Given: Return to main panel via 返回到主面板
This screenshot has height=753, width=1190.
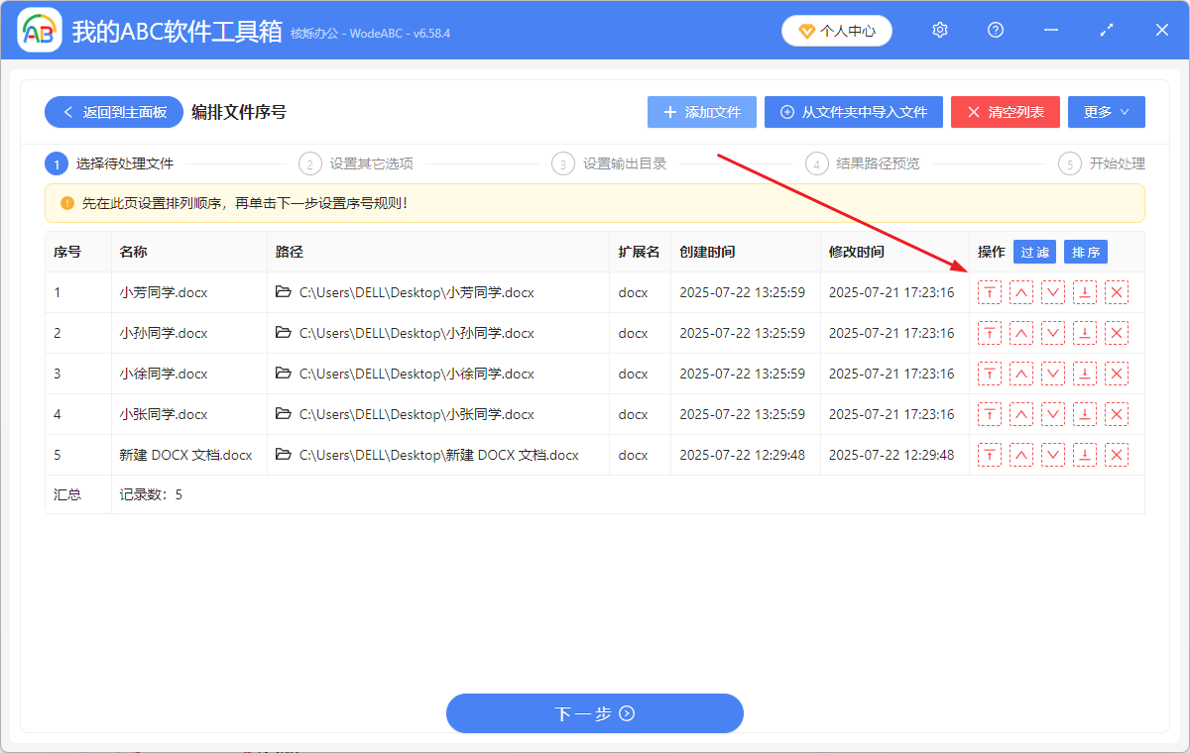Looking at the screenshot, I should tap(113, 112).
